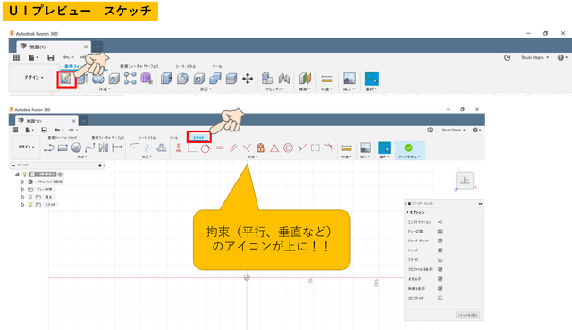572x330 pixels.
Task: Open the 拘束 dropdown in lower window
Action: coord(252,157)
